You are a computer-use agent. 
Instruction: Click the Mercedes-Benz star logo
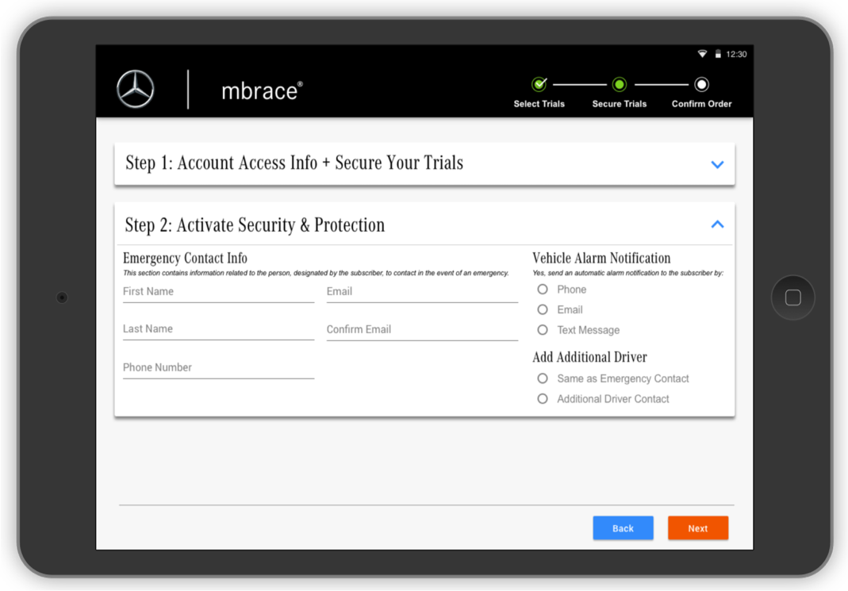[x=136, y=89]
